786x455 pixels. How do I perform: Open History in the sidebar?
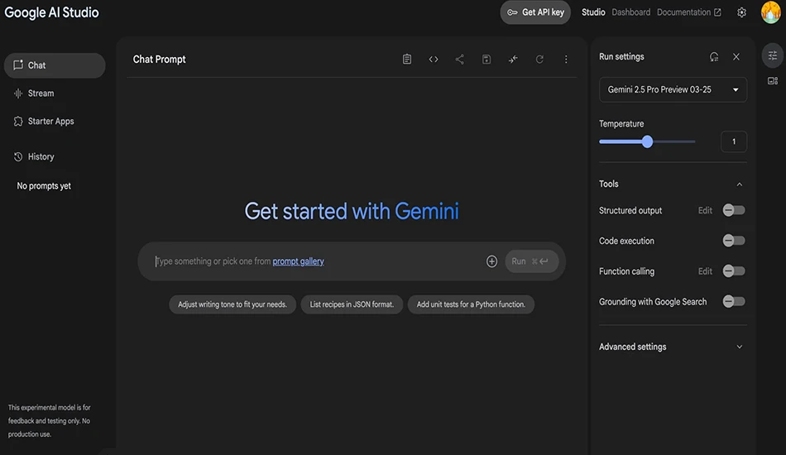pos(55,156)
